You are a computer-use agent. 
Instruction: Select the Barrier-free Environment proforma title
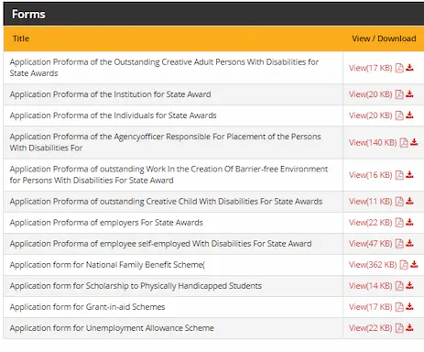pos(169,174)
